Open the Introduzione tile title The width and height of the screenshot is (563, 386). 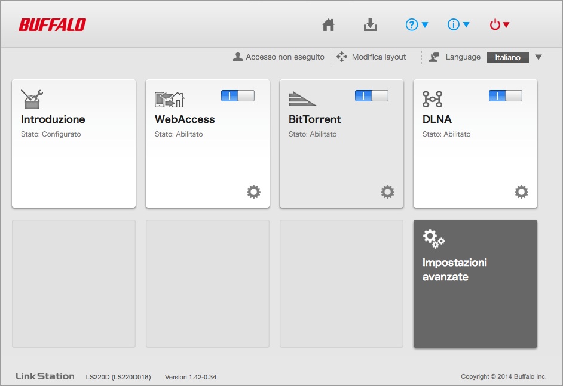click(x=53, y=119)
